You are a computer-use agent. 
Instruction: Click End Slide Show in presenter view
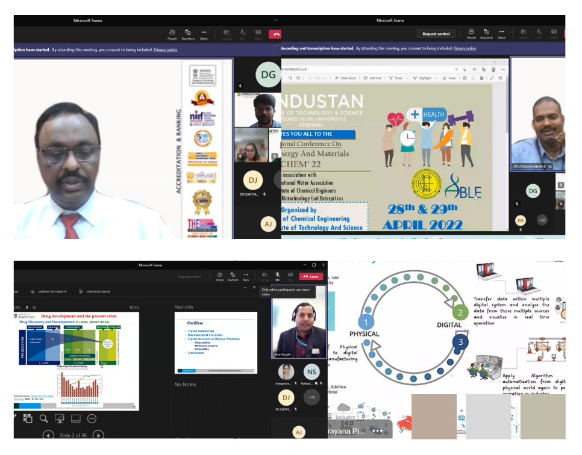click(95, 291)
